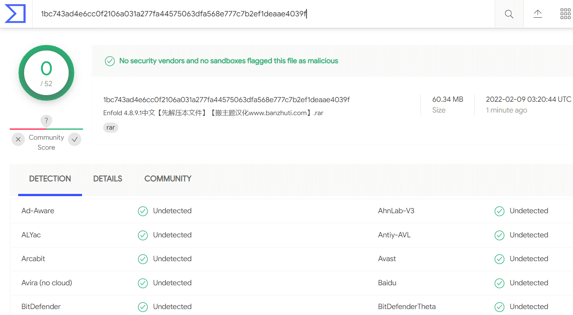573x315 pixels.
Task: Switch to the DETAILS tab
Action: coord(108,179)
